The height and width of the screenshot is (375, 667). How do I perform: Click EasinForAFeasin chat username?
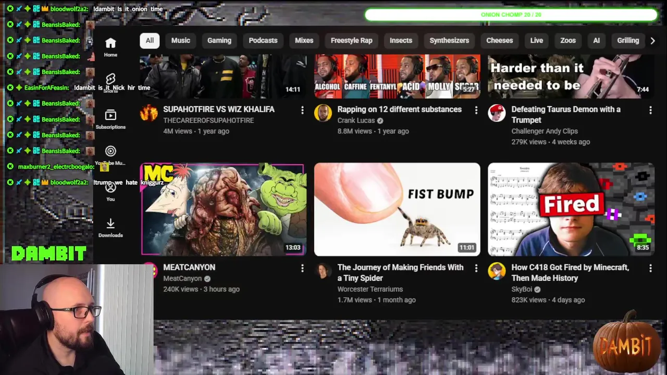(46, 87)
